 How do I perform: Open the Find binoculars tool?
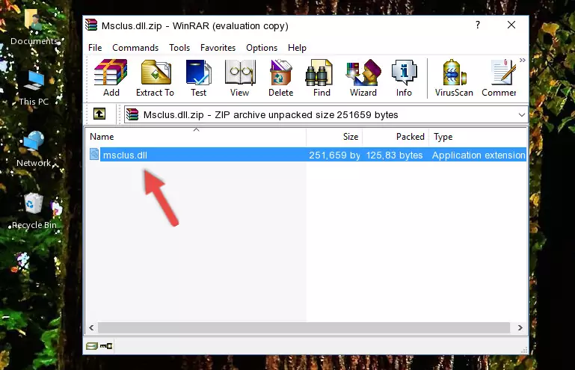[322, 78]
